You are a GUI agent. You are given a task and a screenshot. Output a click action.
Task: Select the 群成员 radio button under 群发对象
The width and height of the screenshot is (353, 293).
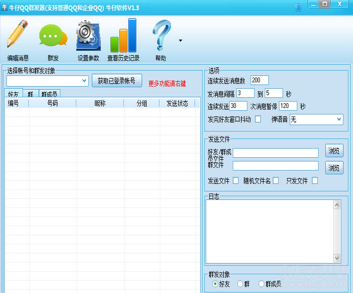click(x=261, y=284)
